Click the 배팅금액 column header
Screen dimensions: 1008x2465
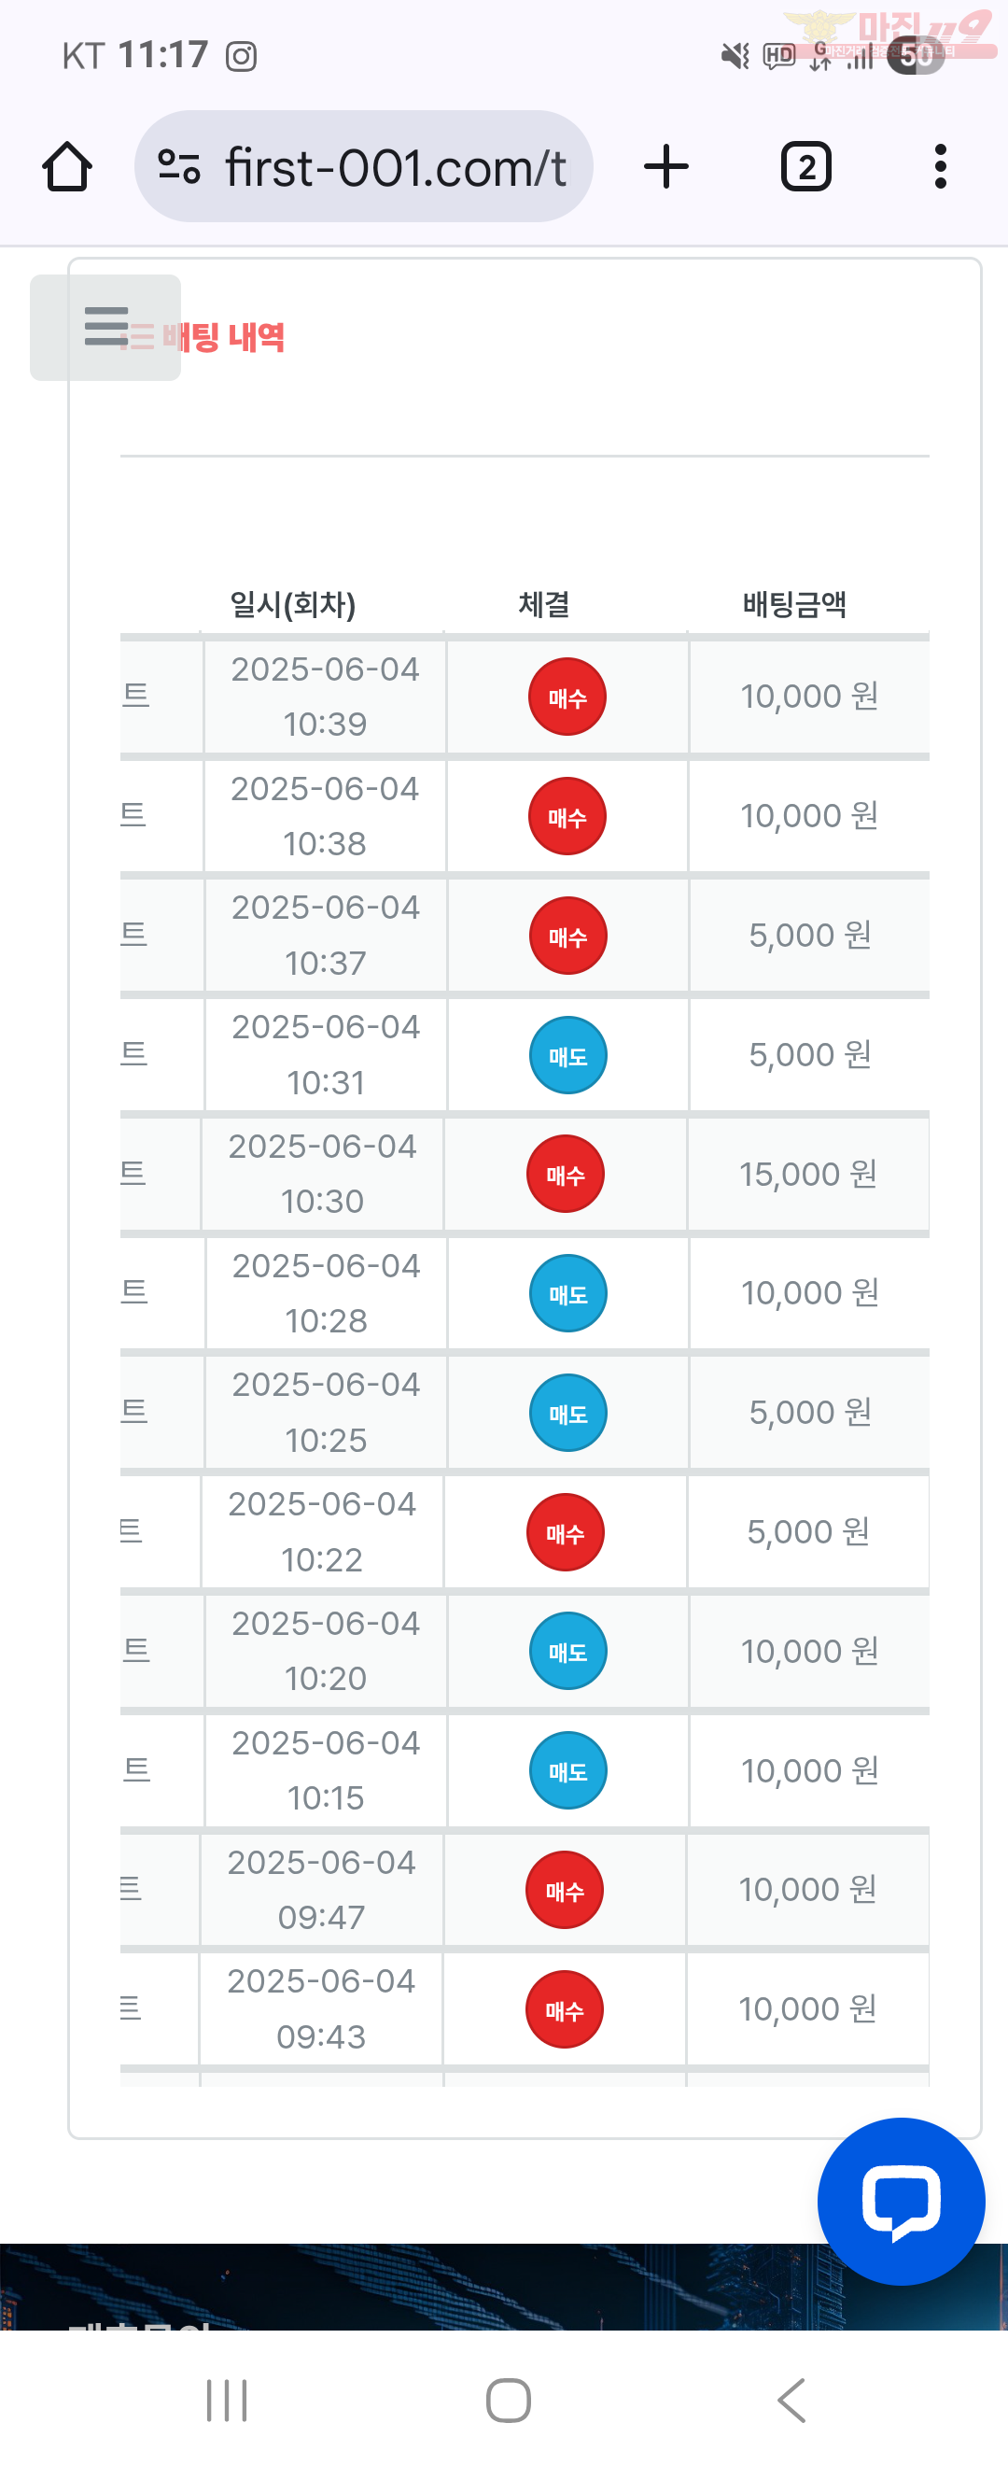point(794,604)
